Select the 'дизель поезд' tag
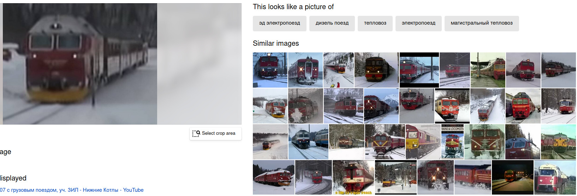577x196 pixels. tap(332, 23)
